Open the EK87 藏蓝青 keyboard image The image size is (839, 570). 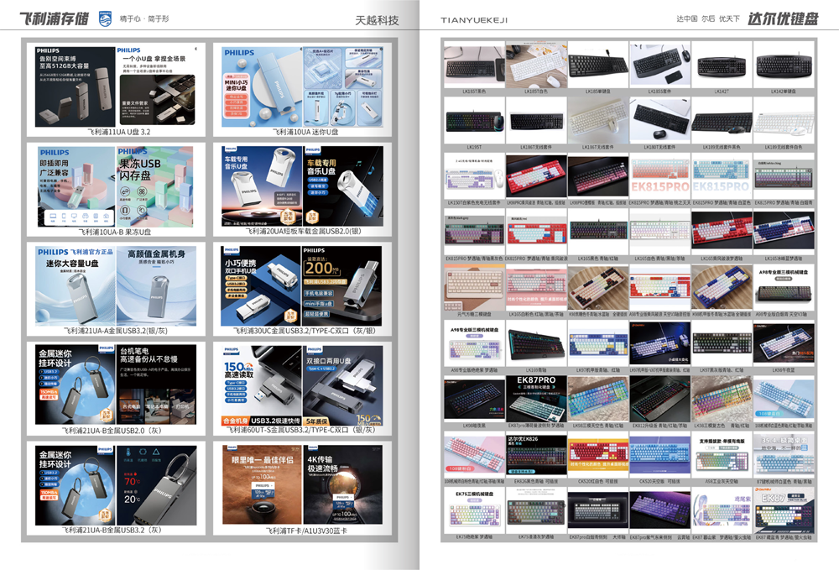784,510
